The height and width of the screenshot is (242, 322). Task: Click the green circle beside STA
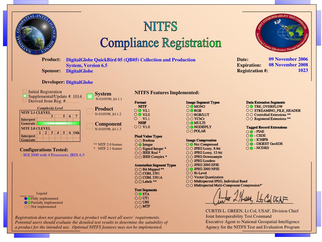tap(140, 194)
